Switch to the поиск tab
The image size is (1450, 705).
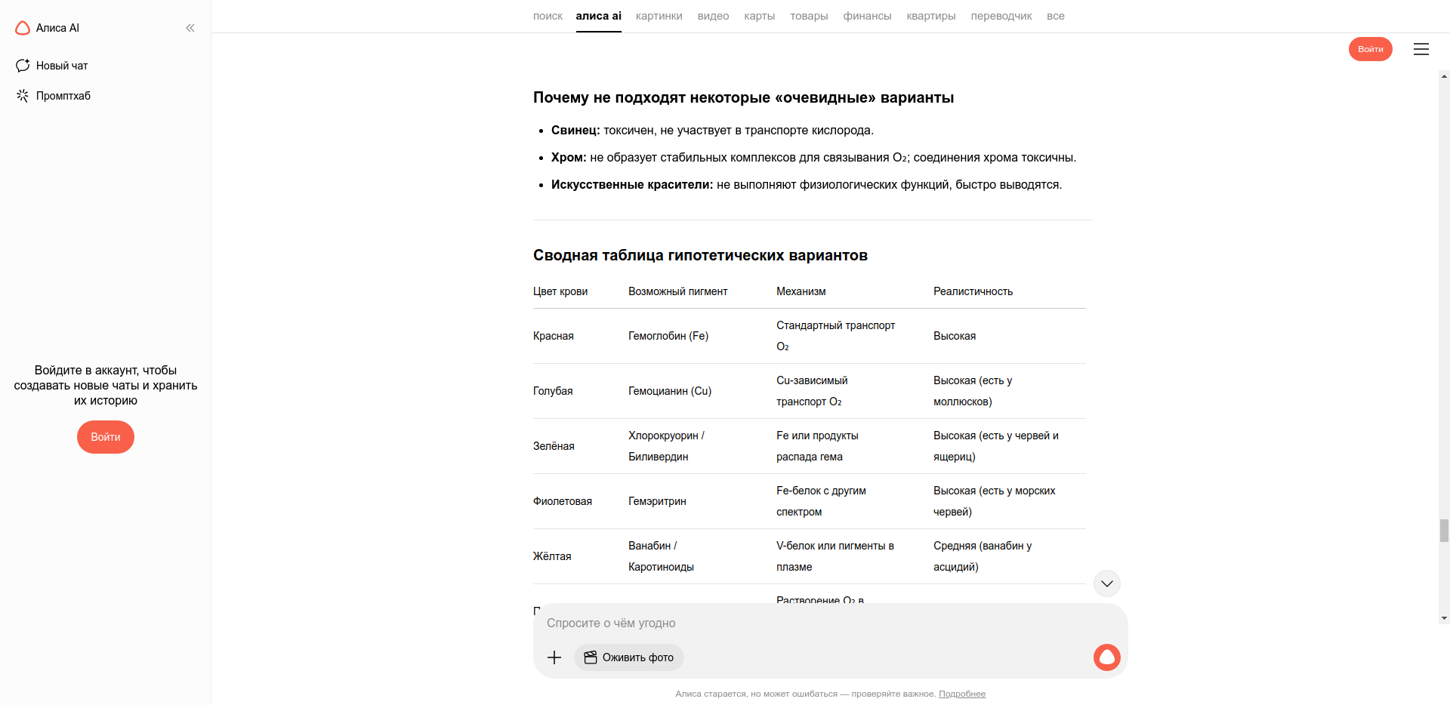click(x=548, y=16)
